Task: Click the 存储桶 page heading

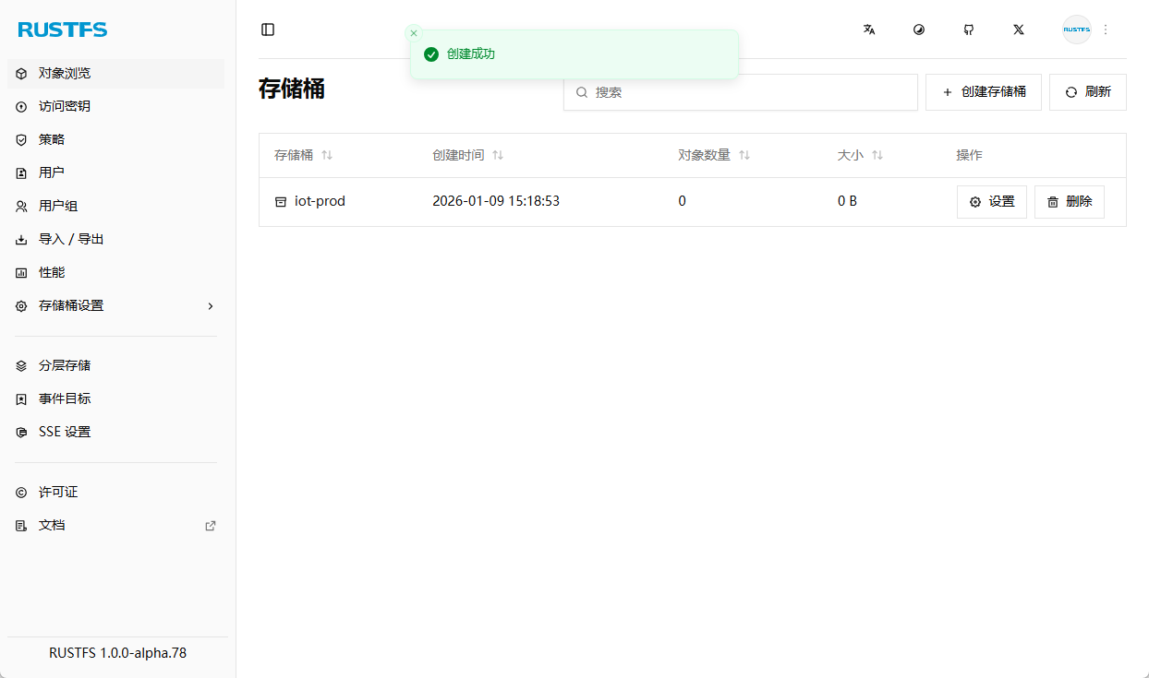Action: point(292,89)
